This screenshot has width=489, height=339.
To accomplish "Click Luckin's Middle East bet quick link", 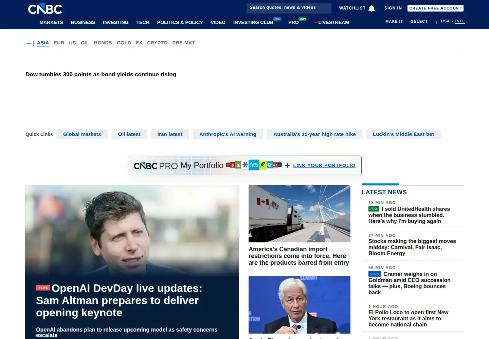I will click(x=403, y=134).
